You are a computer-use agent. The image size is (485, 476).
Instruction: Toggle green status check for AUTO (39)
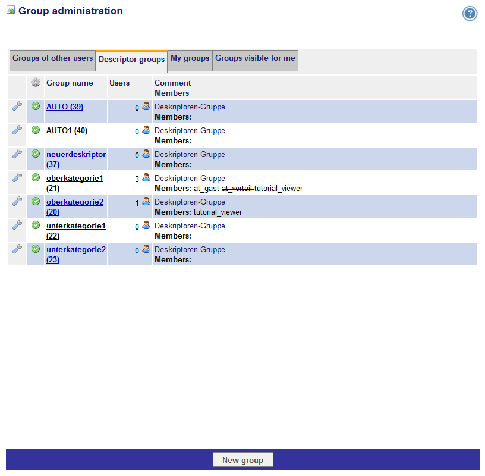point(36,107)
